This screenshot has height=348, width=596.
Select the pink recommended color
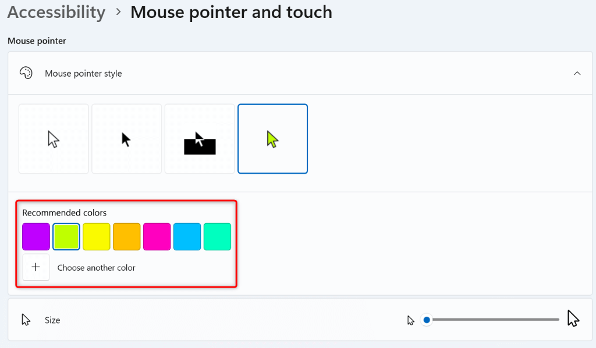(x=157, y=236)
